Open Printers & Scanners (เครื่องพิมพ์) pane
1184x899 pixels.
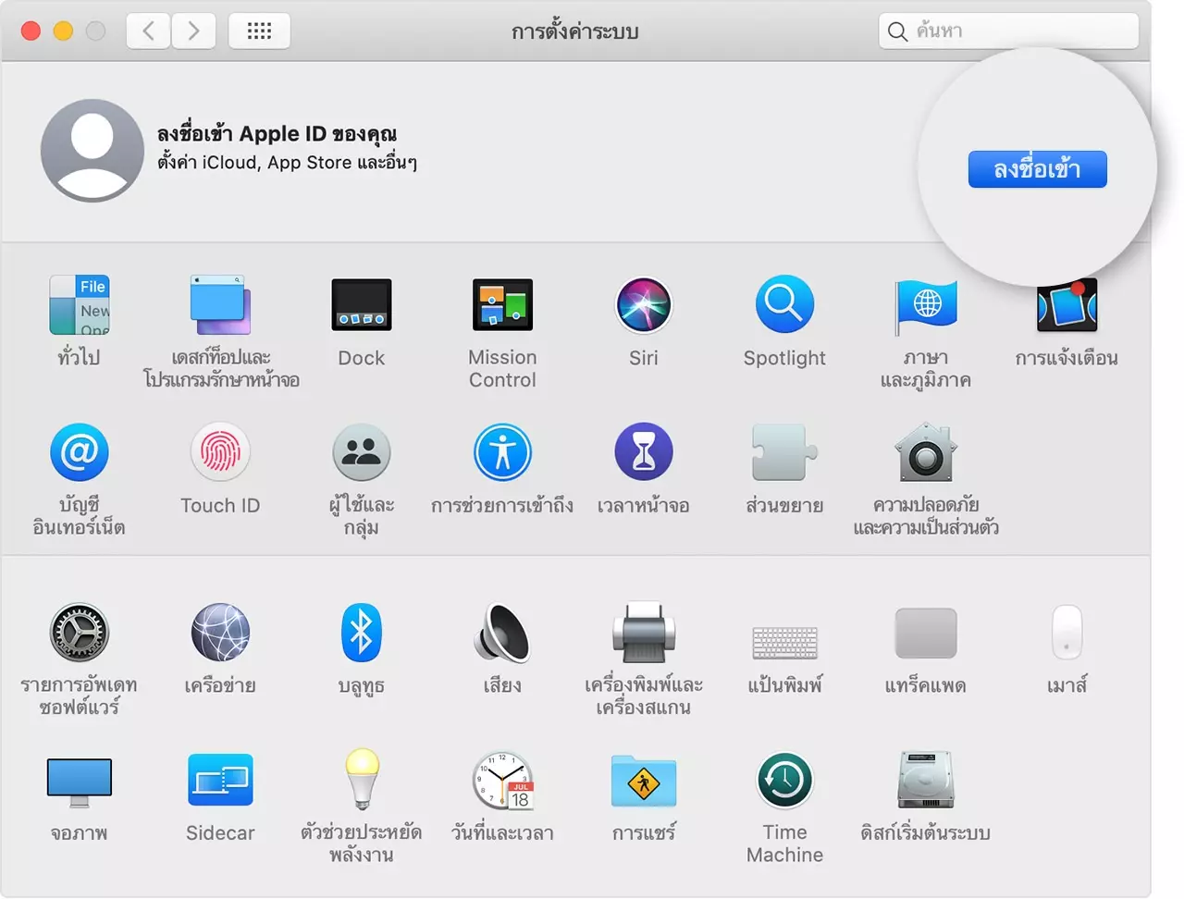point(644,633)
